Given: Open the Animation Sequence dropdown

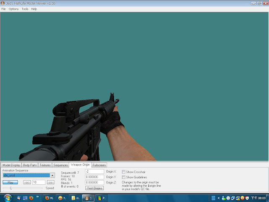Looking at the screenshot, I should (53, 175).
